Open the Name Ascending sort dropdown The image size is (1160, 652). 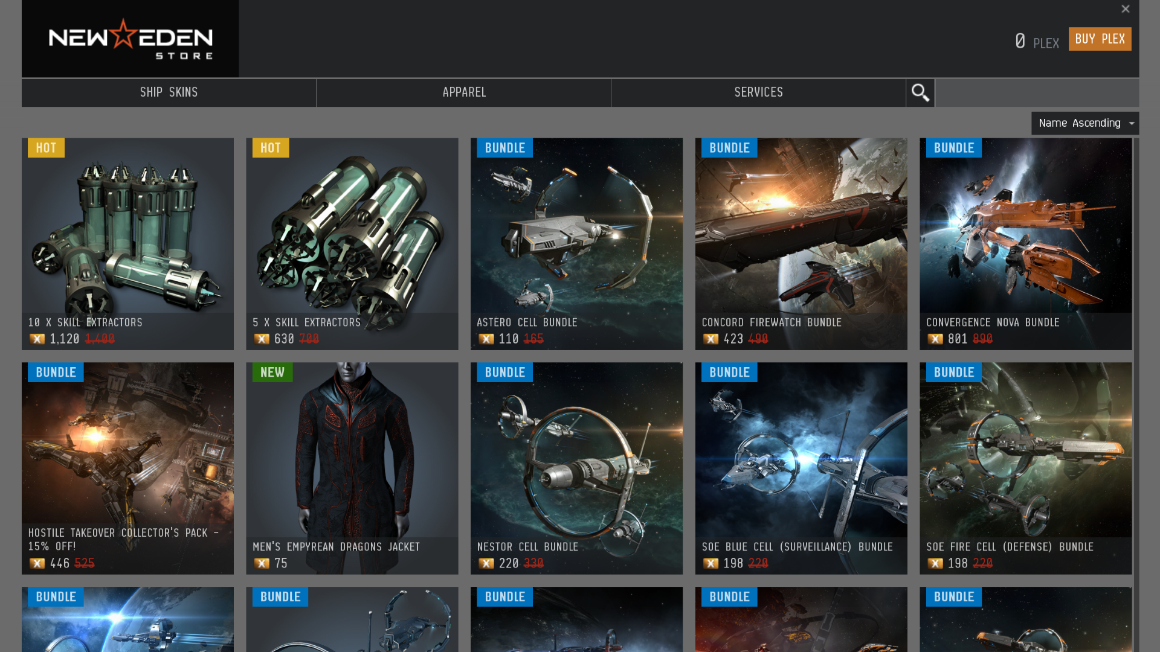(1085, 123)
